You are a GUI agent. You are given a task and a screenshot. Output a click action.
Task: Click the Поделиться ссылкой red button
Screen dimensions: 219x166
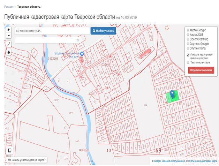(x=201, y=70)
